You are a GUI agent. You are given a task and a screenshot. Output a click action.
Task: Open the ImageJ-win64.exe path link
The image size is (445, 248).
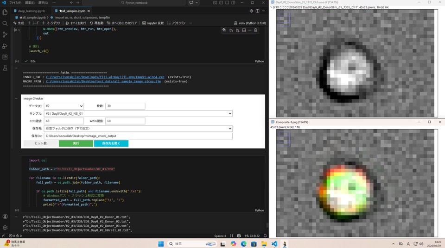click(x=105, y=77)
